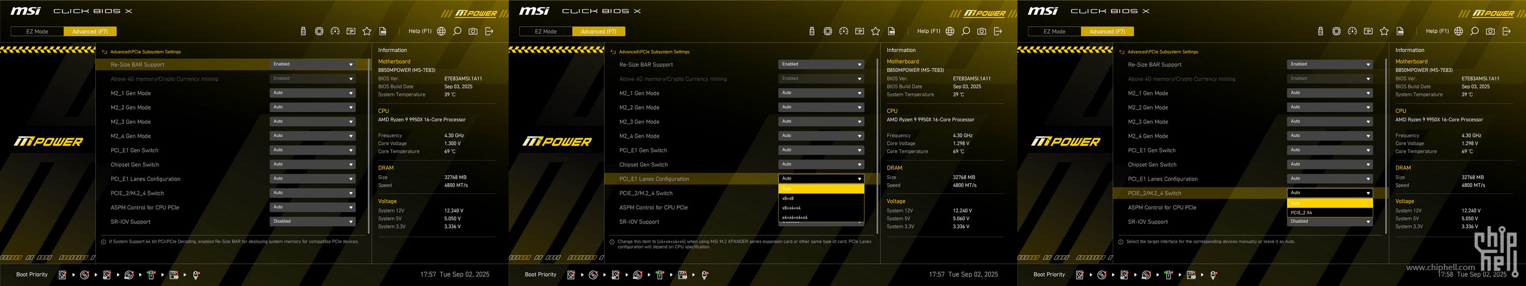Select floppy boot device icon, right screenshot
The width and height of the screenshot is (1526, 286).
[x=1191, y=275]
